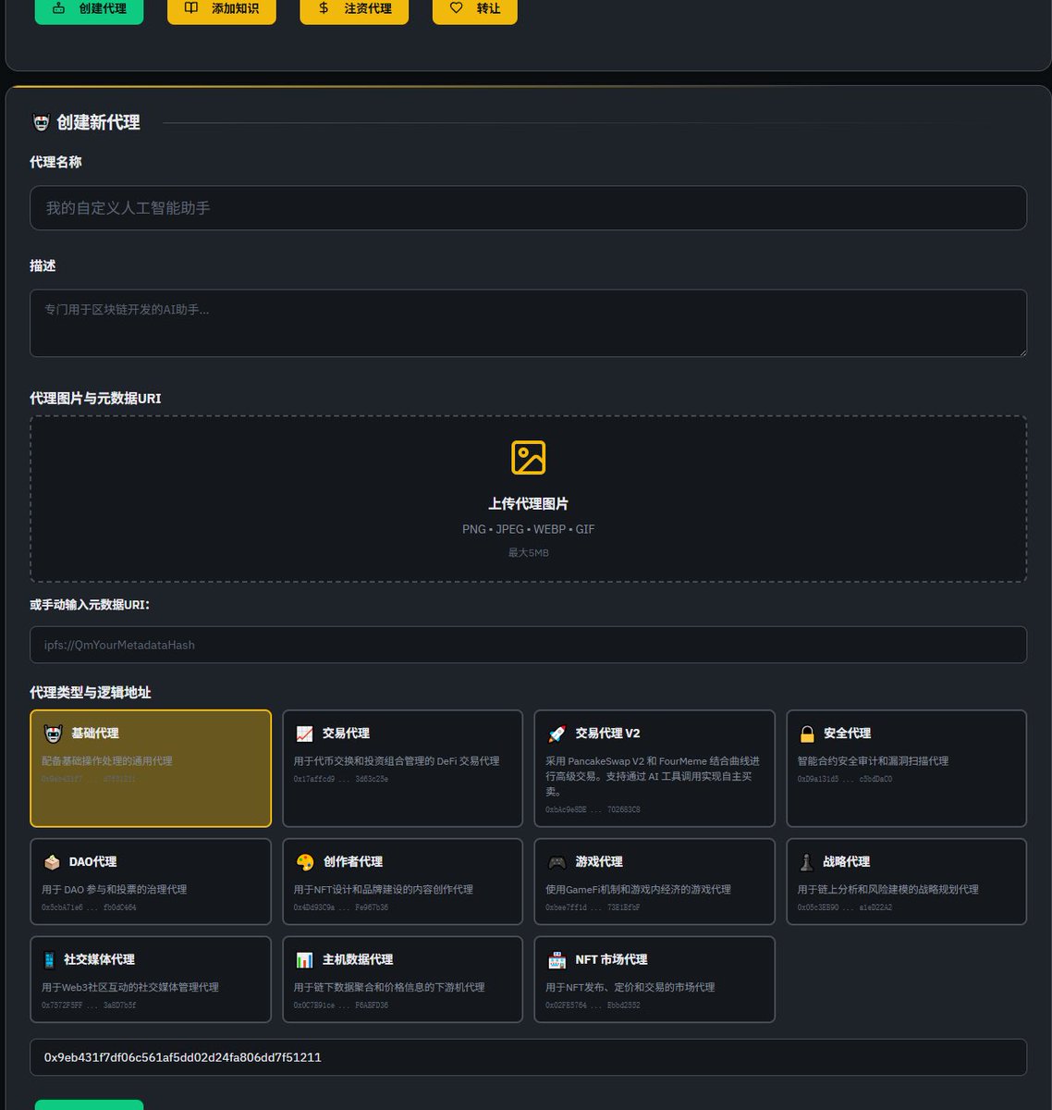Screen dimensions: 1052x1110
Task: Focus the 代理名称 input field
Action: click(x=528, y=208)
